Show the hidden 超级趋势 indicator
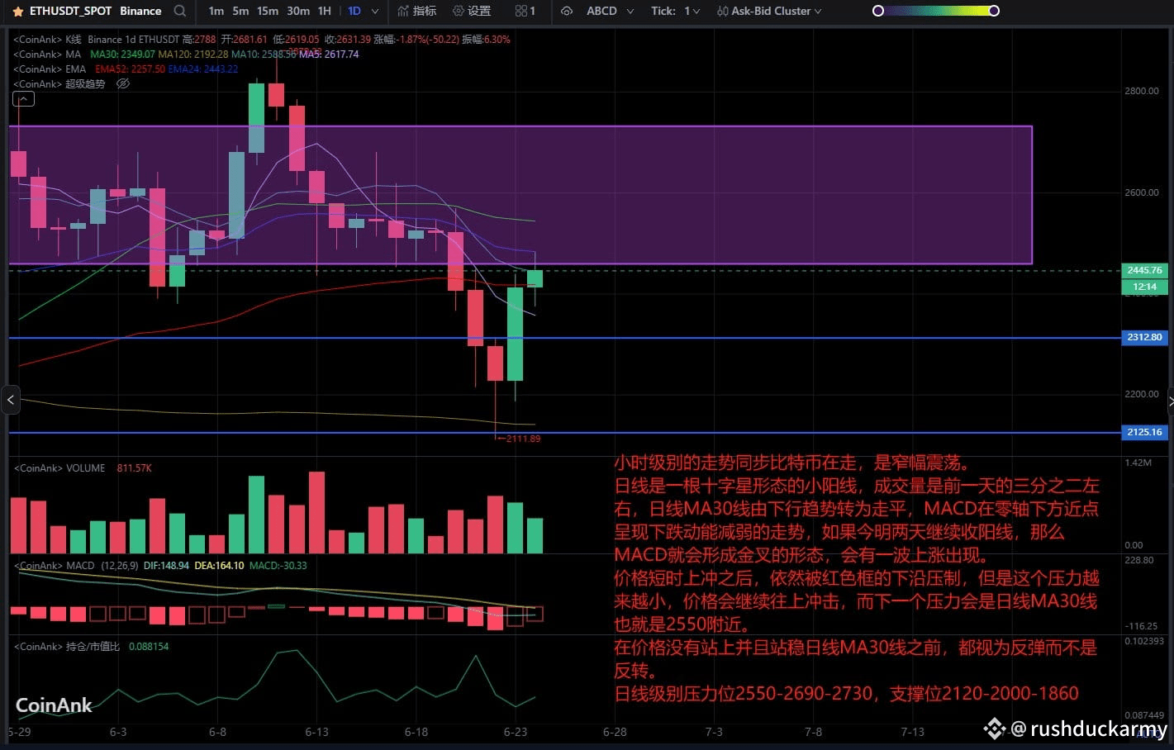The height and width of the screenshot is (750, 1174). click(x=123, y=84)
